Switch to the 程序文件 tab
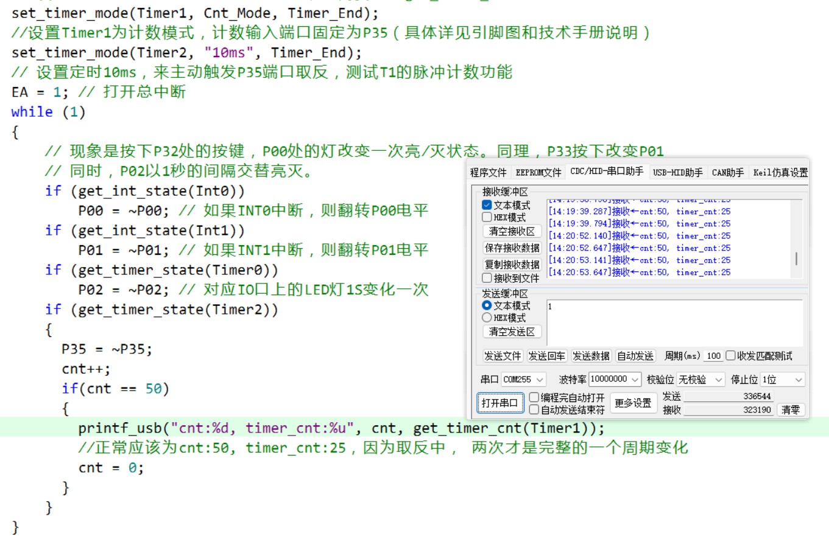Screen dimensions: 829x545 click(488, 173)
